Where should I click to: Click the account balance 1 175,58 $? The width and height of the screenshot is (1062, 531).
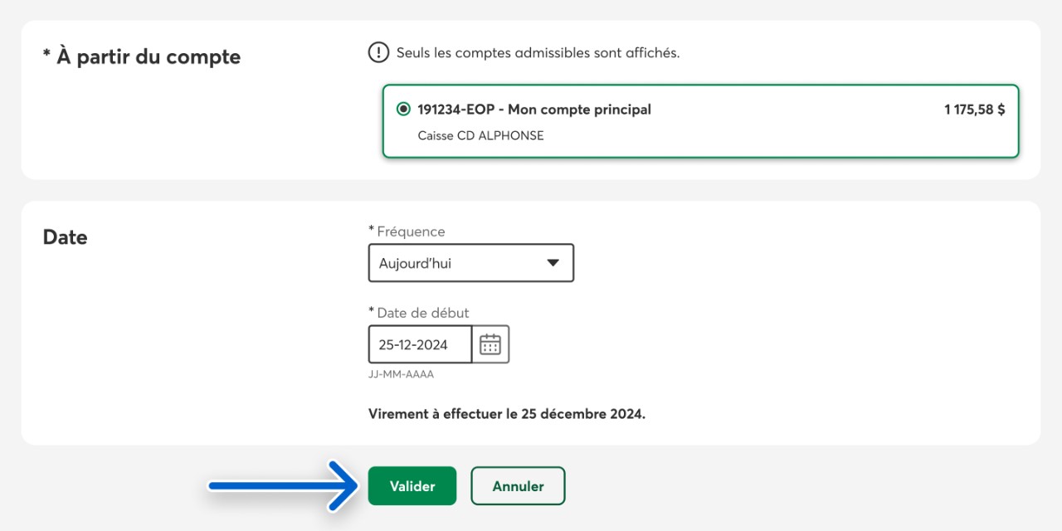tap(974, 110)
